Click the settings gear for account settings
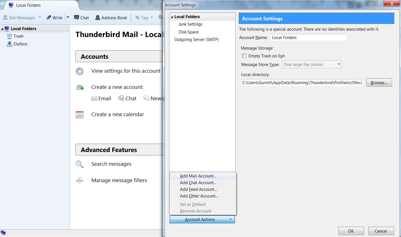This screenshot has height=237, width=401. click(x=80, y=71)
